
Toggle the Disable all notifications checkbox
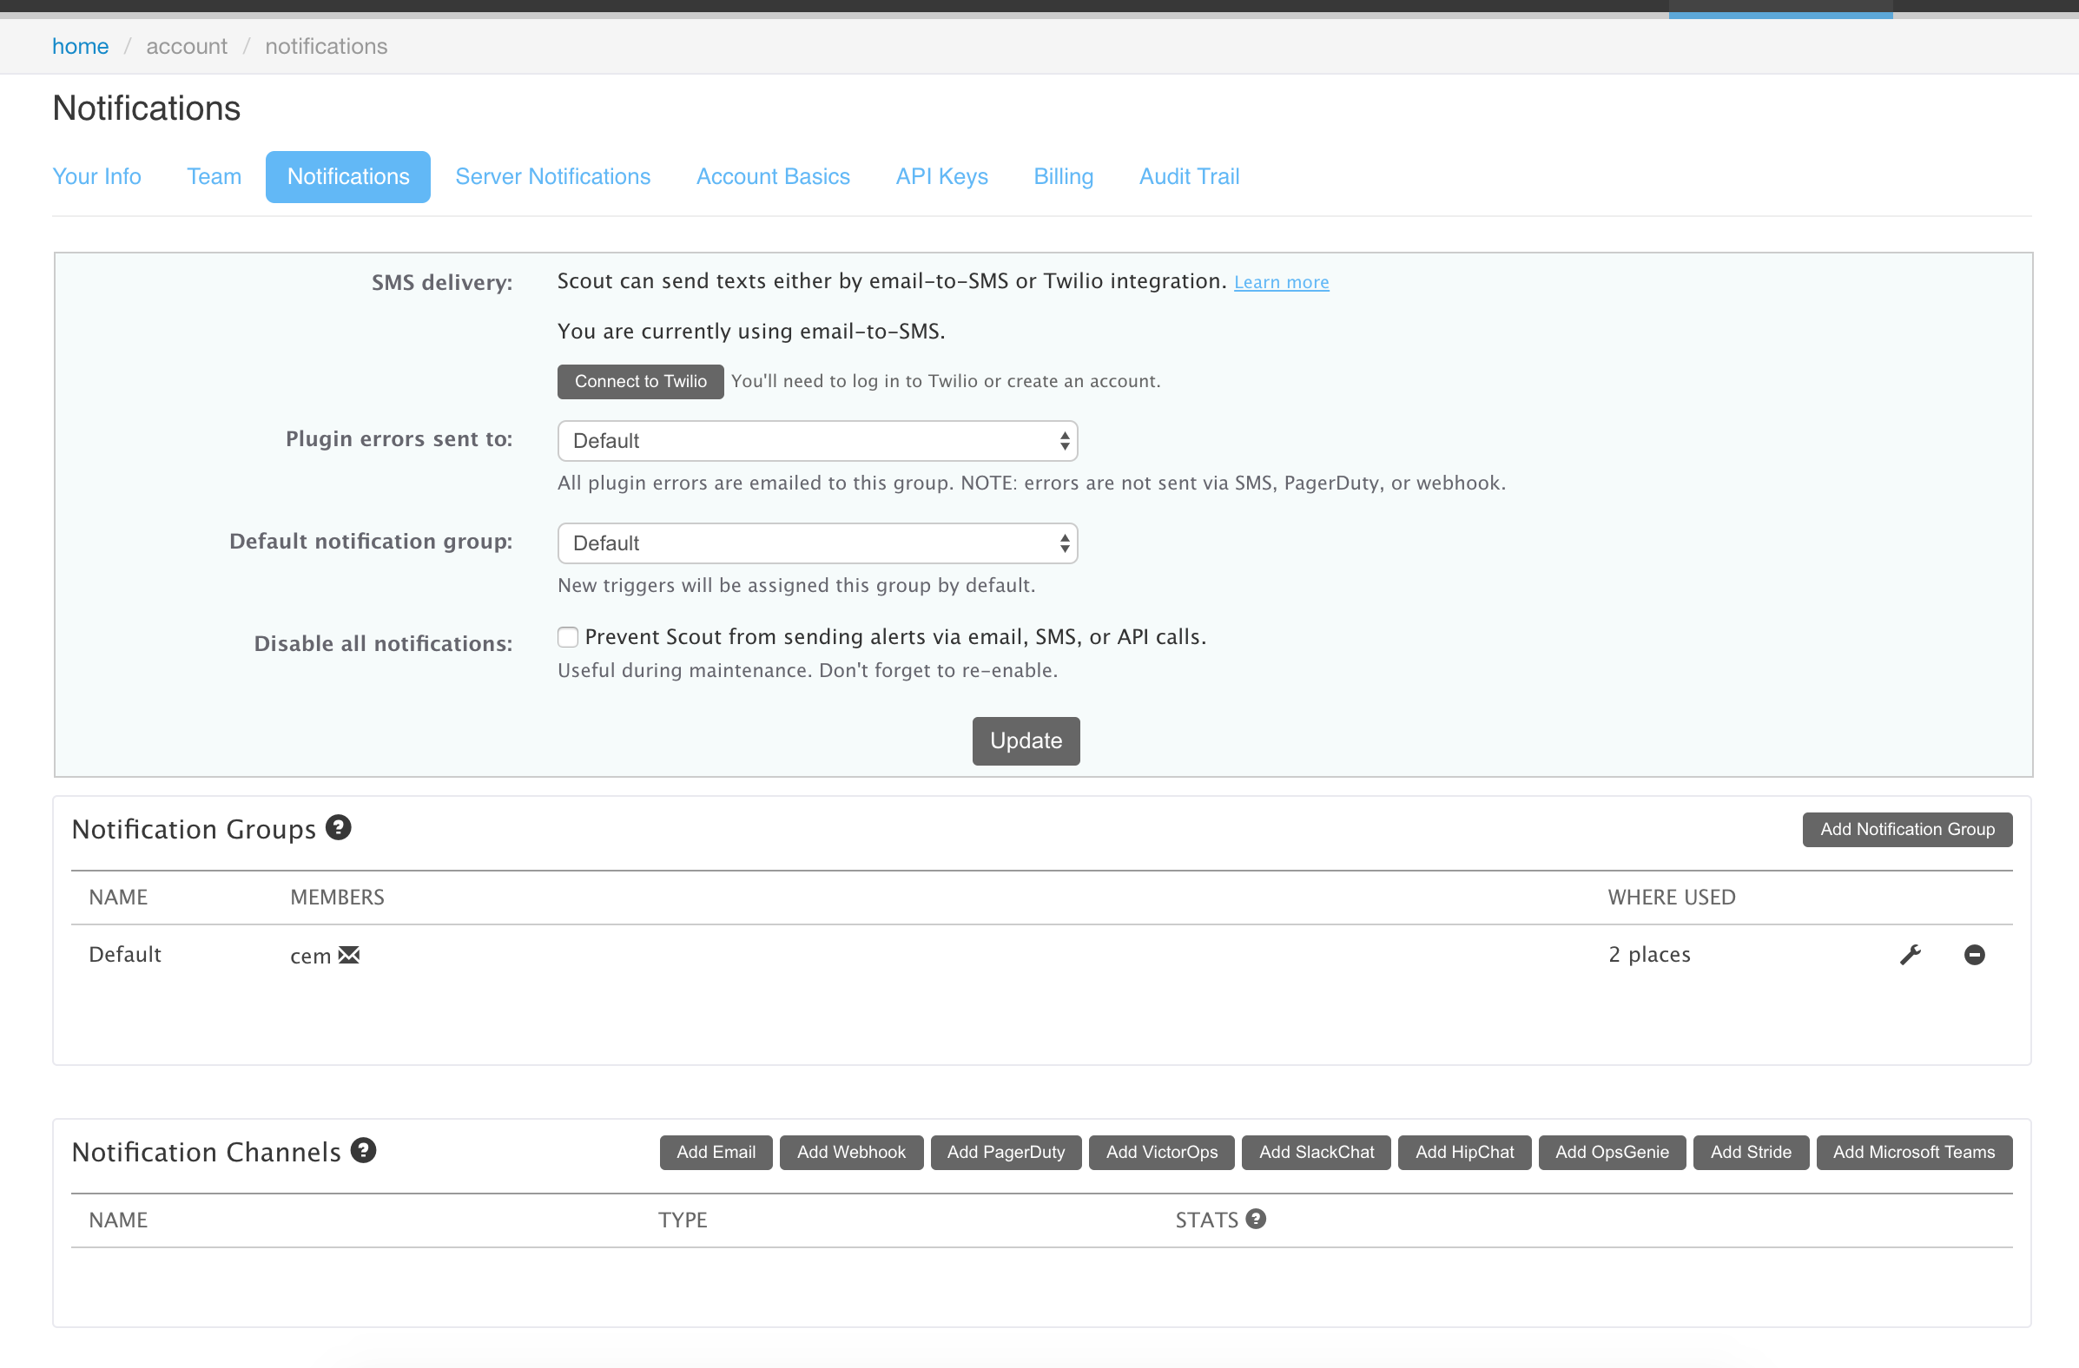click(568, 637)
